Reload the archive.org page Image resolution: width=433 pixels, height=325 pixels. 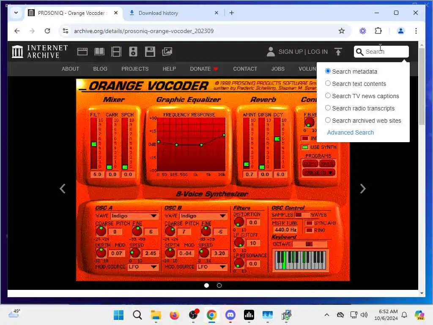(x=47, y=31)
